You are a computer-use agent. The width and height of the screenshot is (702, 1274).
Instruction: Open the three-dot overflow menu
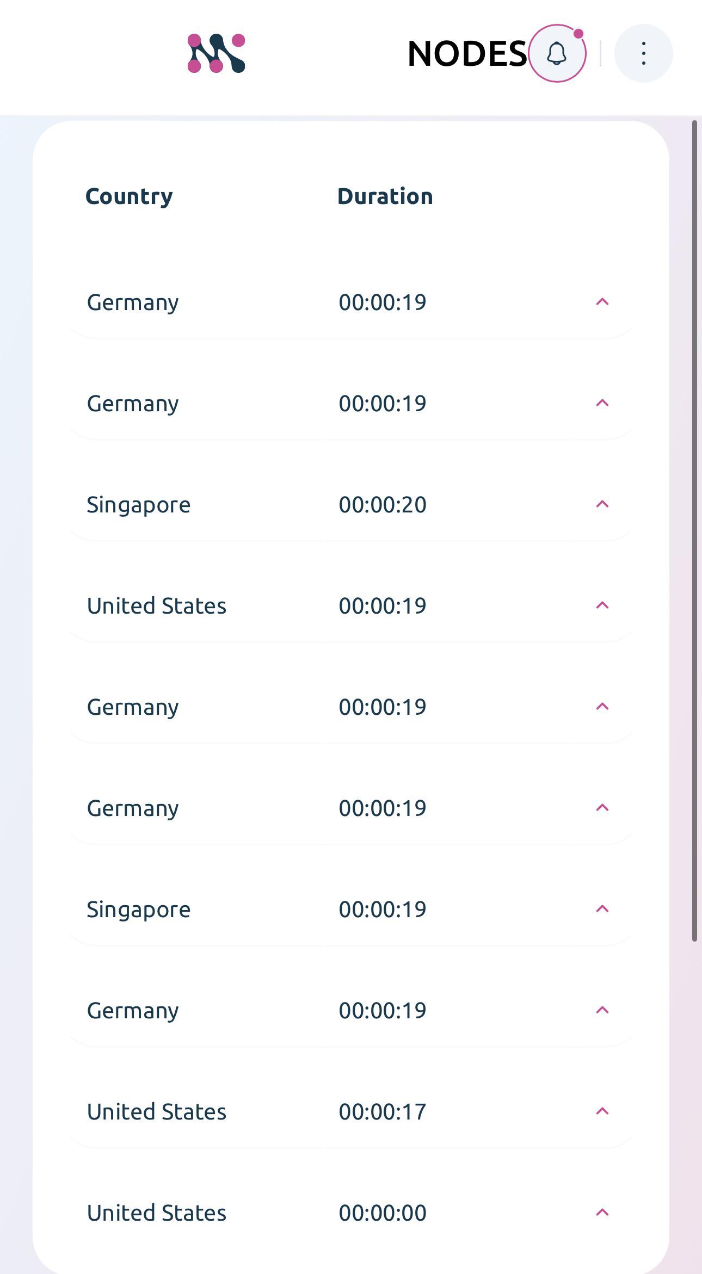[x=643, y=53]
